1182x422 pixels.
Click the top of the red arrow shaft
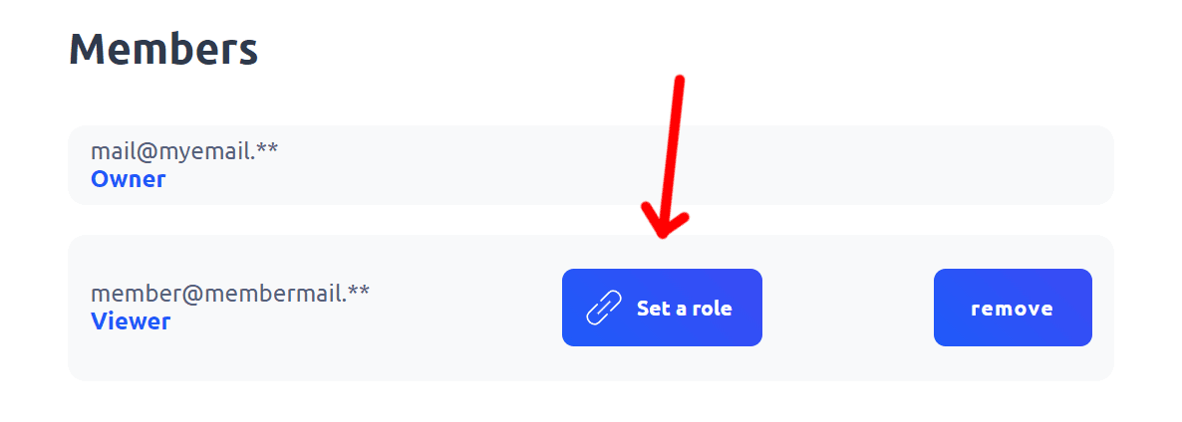679,82
